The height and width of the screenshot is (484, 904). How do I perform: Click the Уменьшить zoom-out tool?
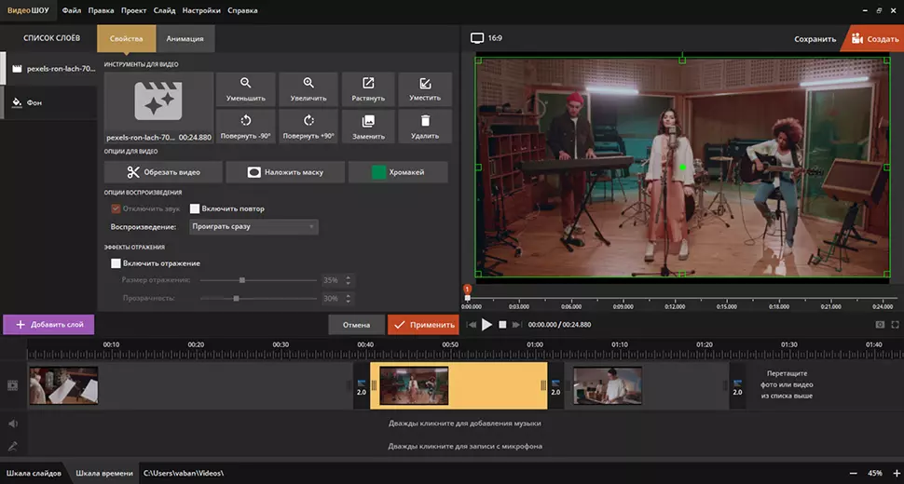246,88
